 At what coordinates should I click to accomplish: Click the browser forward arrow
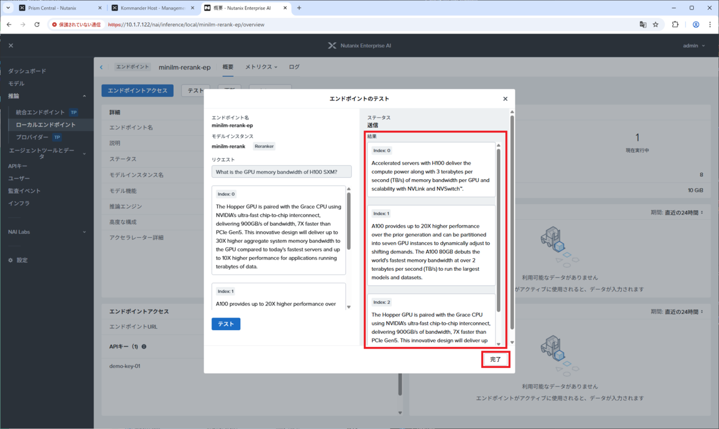coord(23,25)
